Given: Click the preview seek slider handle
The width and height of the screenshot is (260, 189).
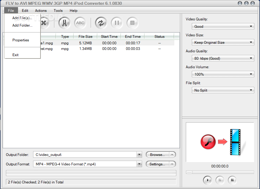Looking at the screenshot, I should click(189, 172).
